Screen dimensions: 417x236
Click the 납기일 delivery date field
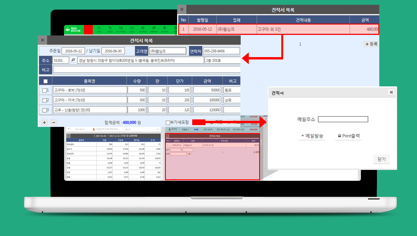[114, 51]
